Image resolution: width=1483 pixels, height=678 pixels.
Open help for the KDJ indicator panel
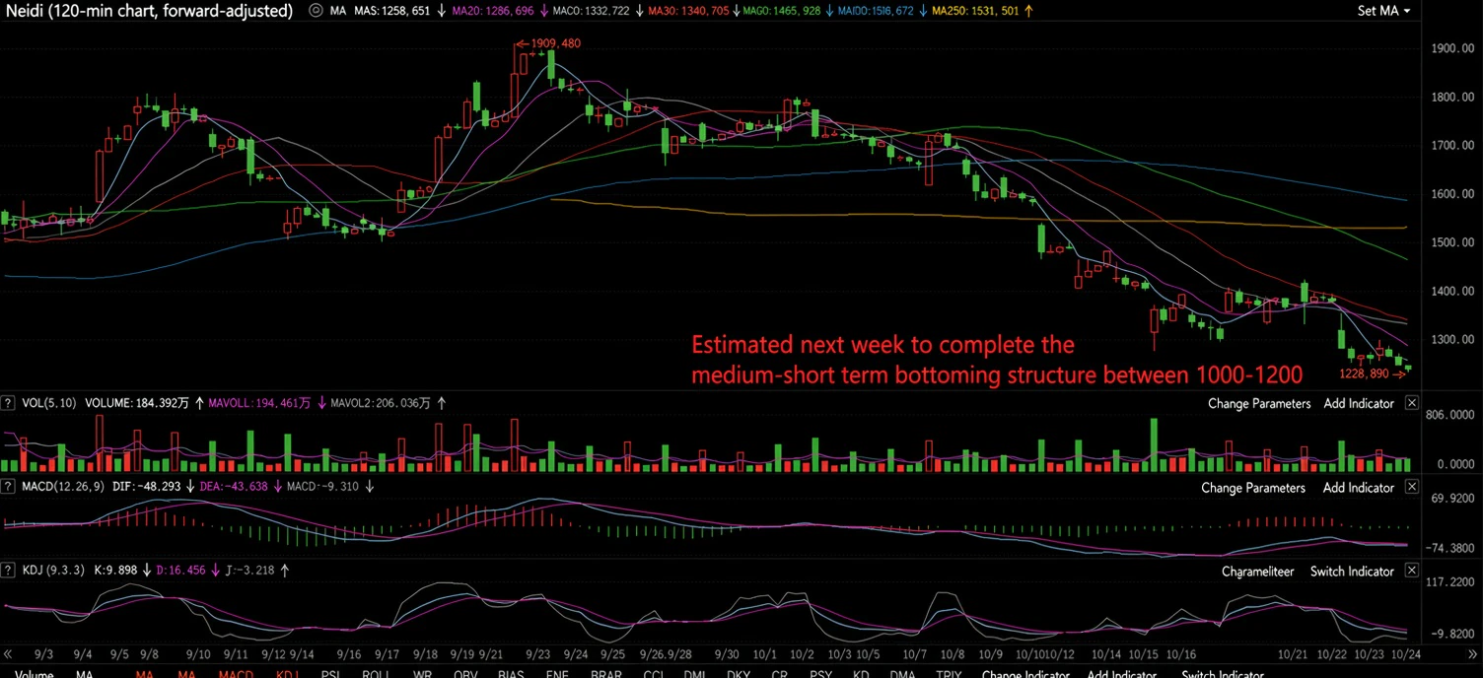coord(8,571)
